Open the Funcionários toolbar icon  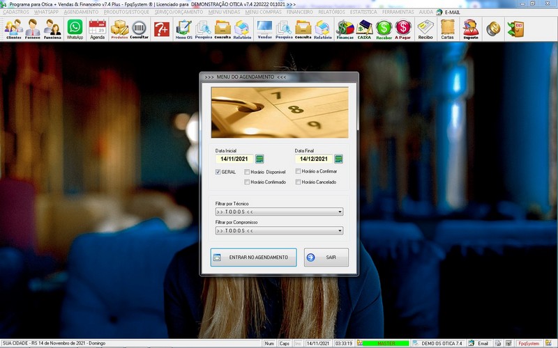[52, 29]
